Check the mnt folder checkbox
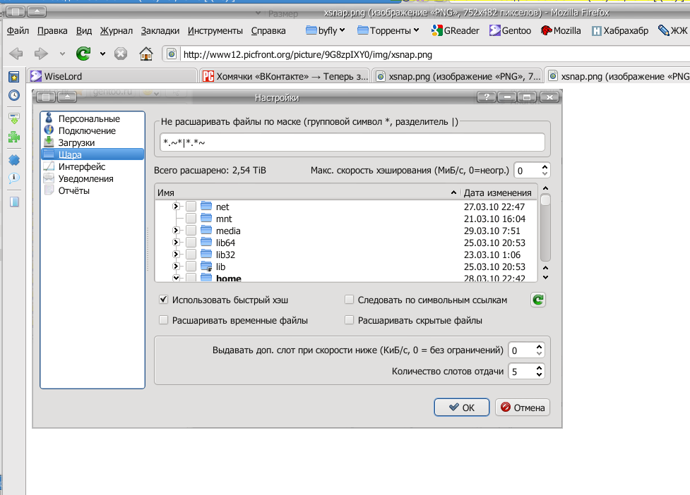This screenshot has height=495, width=690. click(x=191, y=219)
